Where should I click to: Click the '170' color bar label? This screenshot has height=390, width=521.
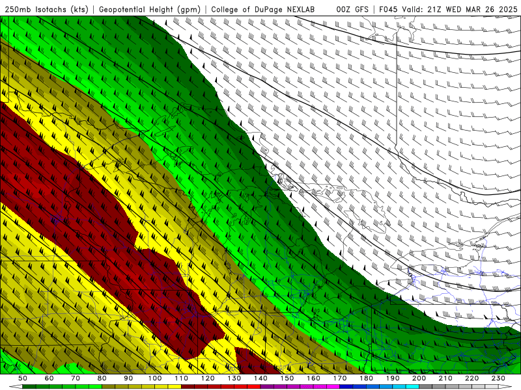pyautogui.click(x=339, y=378)
